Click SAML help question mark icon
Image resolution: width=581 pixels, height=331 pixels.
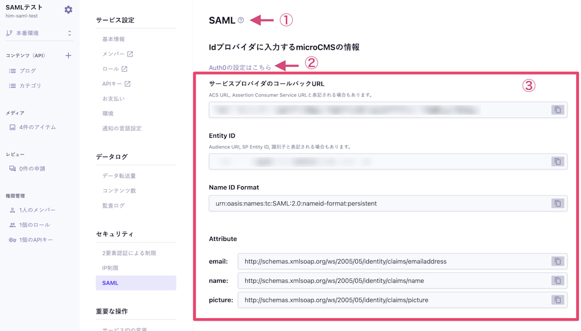[x=241, y=20]
